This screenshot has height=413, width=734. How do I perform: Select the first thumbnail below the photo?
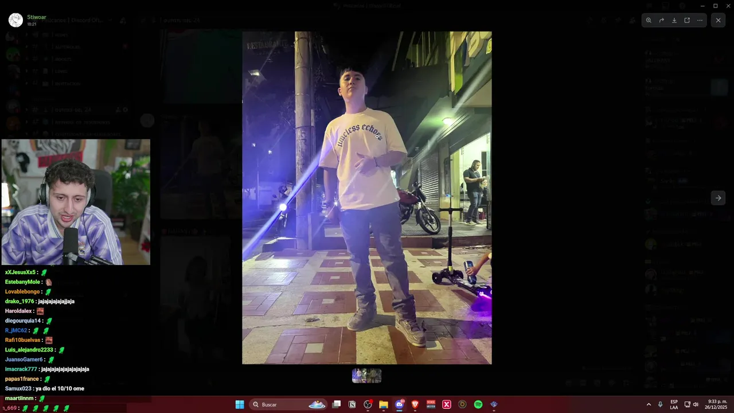click(x=360, y=376)
